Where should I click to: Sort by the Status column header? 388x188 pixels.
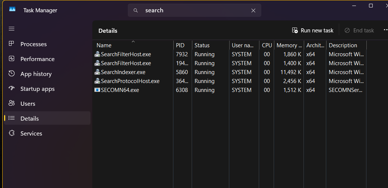click(211, 45)
